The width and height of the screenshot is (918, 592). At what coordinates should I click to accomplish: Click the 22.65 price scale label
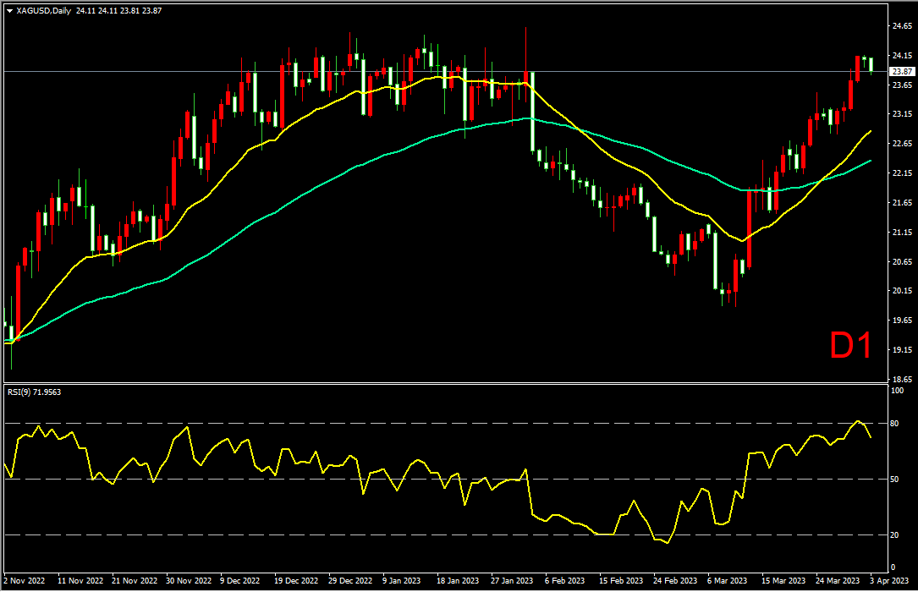tap(902, 143)
